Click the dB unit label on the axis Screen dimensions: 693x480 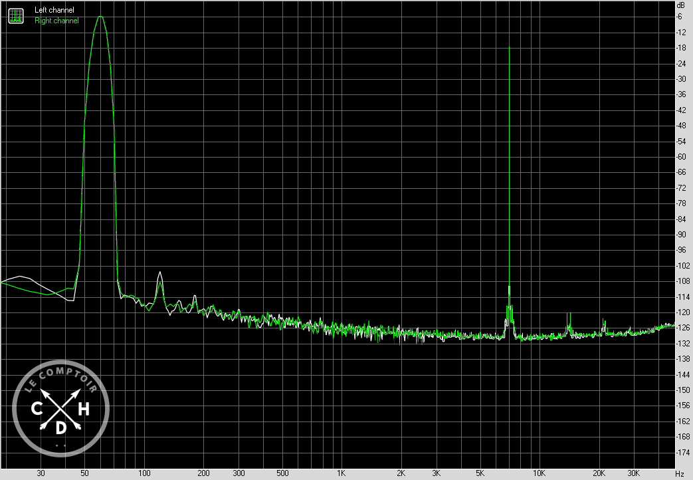[680, 5]
